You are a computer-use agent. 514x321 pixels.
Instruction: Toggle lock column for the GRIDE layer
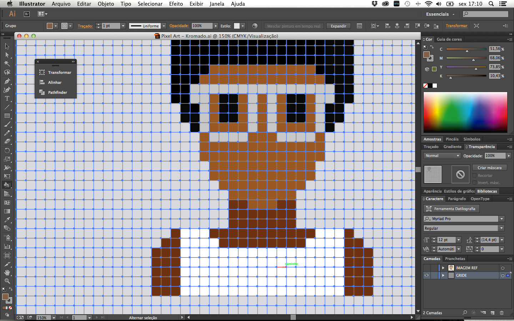tap(434, 275)
